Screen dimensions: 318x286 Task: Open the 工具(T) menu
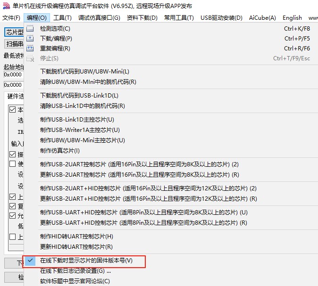(x=62, y=18)
